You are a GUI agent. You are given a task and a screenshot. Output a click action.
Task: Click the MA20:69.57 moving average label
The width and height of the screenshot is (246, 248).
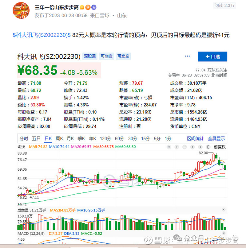click(81, 147)
